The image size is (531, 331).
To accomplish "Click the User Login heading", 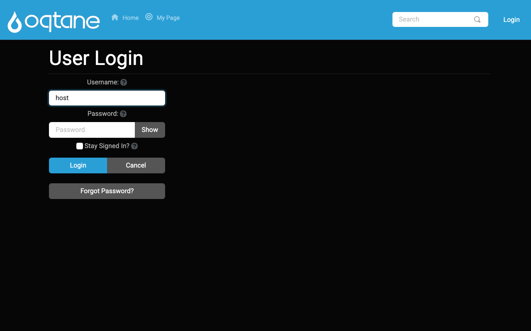I will 96,58.
